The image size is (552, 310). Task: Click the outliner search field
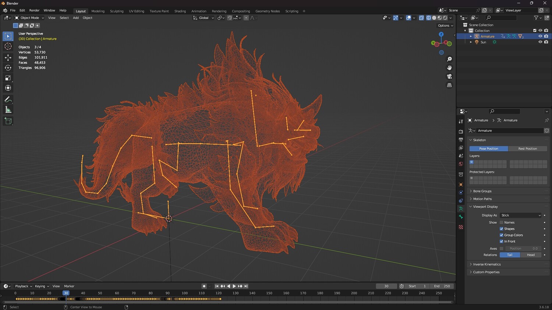click(x=501, y=18)
